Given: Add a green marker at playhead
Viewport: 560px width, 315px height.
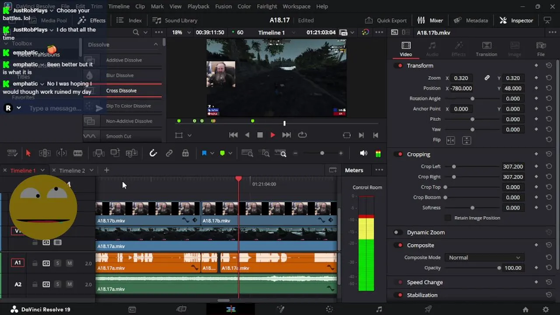Looking at the screenshot, I should coord(222,153).
